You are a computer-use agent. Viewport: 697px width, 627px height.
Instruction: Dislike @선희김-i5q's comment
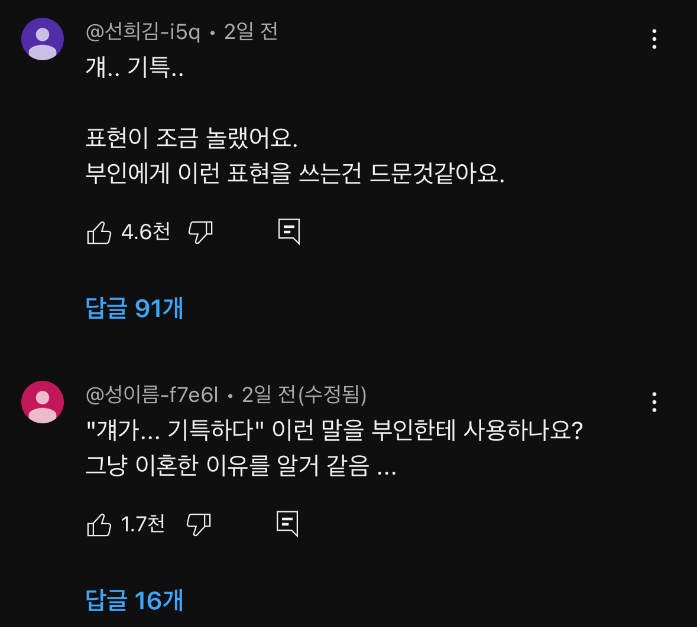click(200, 233)
